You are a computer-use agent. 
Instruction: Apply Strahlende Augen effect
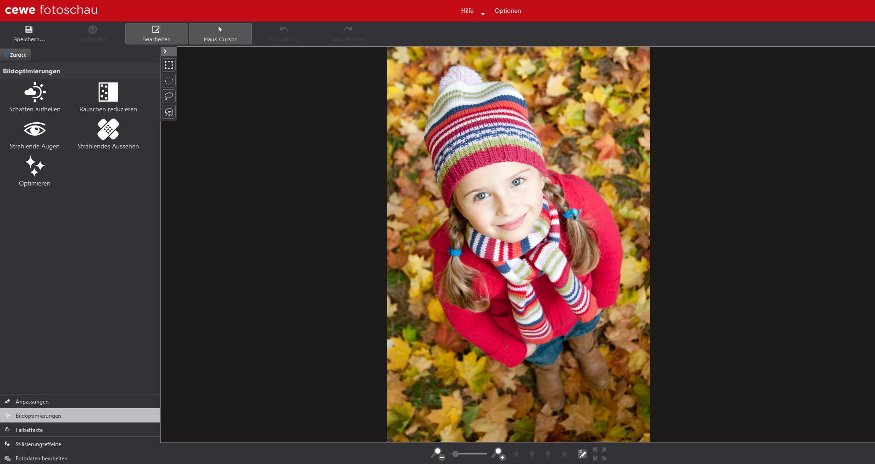[x=35, y=134]
